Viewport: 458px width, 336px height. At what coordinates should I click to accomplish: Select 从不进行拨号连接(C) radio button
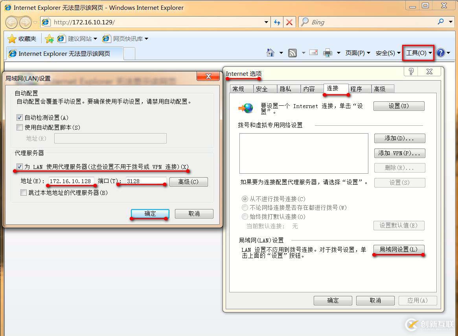tap(245, 199)
